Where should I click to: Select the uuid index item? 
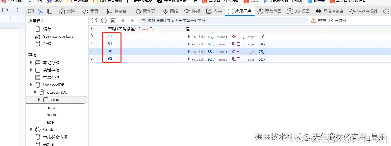pyautogui.click(x=51, y=107)
